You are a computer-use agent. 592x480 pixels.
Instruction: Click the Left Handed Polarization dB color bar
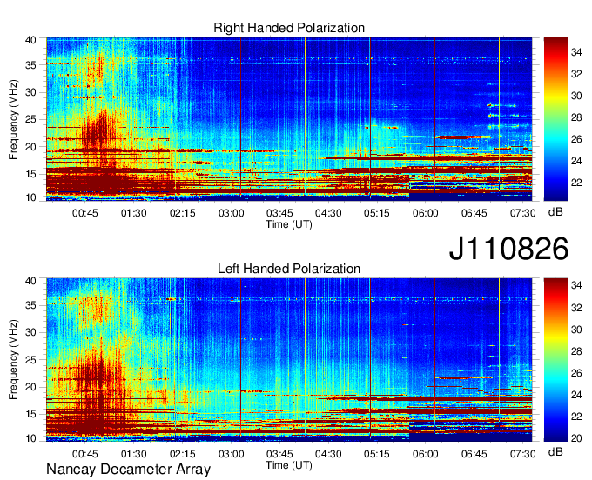[x=555, y=360]
